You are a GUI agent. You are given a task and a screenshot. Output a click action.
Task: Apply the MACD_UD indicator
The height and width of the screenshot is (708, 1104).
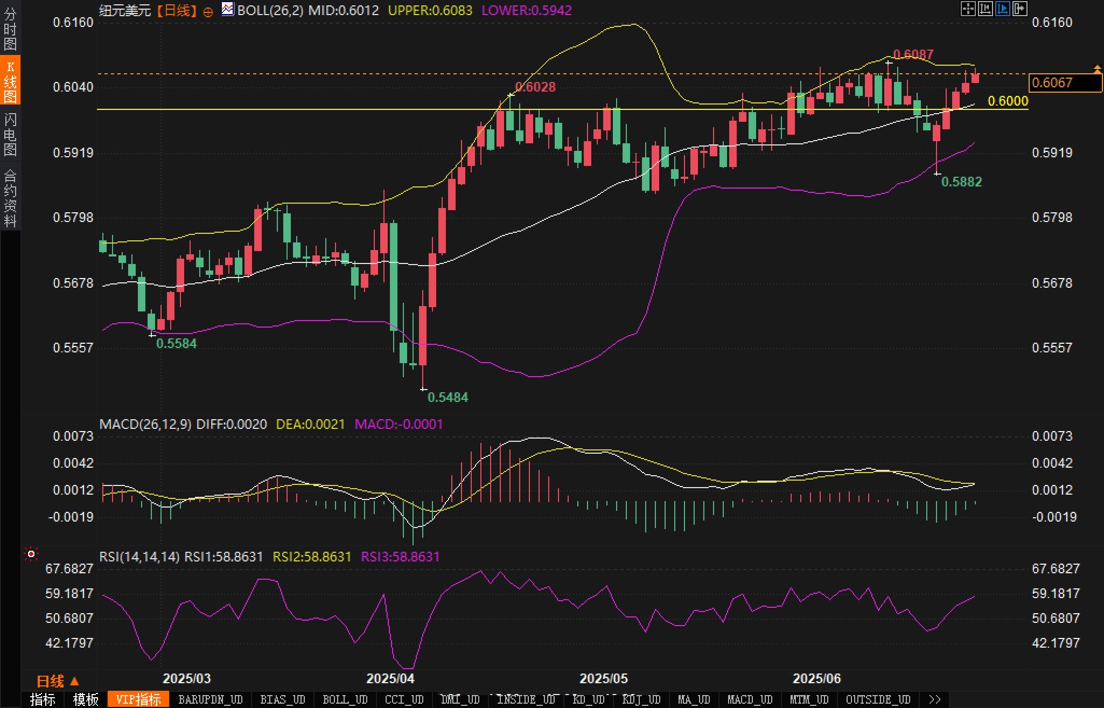(750, 699)
